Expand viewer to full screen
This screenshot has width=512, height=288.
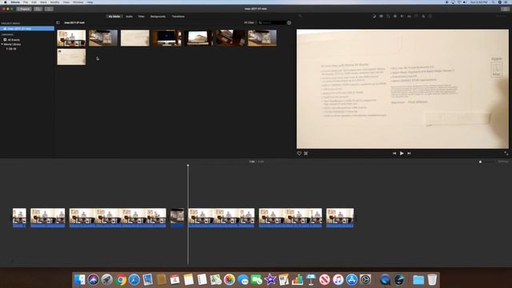506,153
